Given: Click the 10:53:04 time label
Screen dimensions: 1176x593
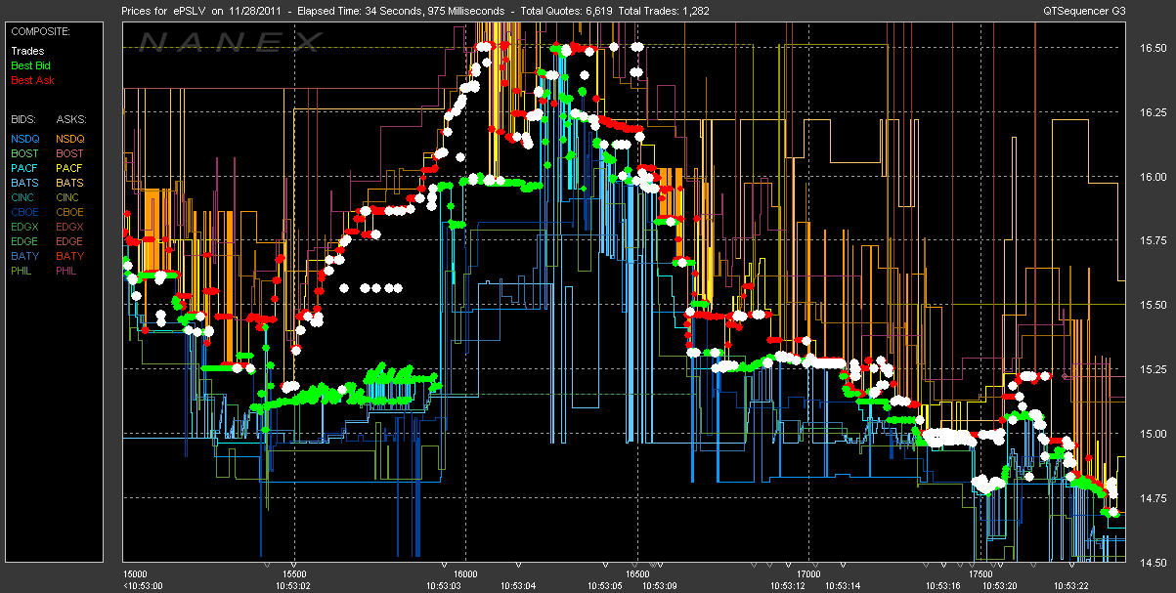Looking at the screenshot, I should click(518, 585).
